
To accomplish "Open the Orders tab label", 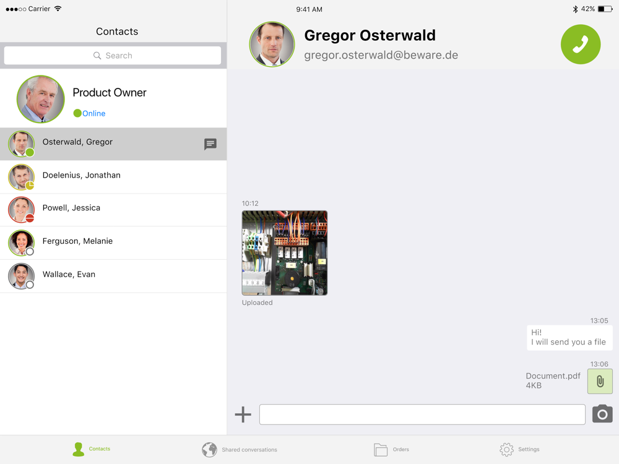I will [400, 449].
